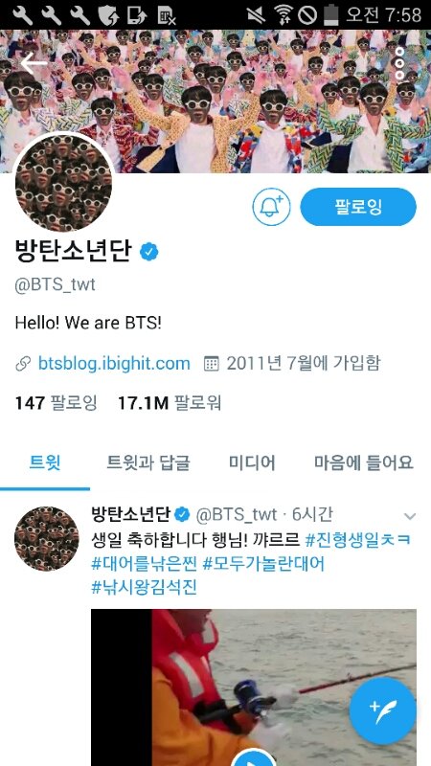Open the round profile avatar photo

click(x=63, y=183)
